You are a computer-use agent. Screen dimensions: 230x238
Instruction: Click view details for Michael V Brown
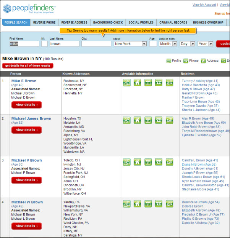coord(27,180)
